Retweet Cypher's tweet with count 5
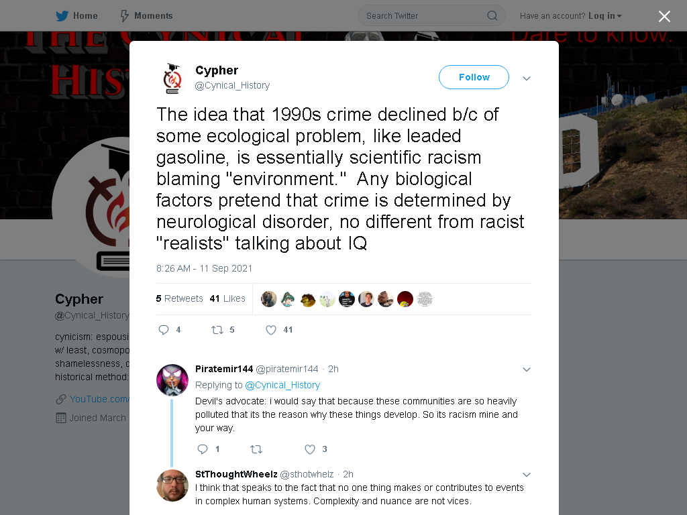The image size is (687, 515). (217, 330)
